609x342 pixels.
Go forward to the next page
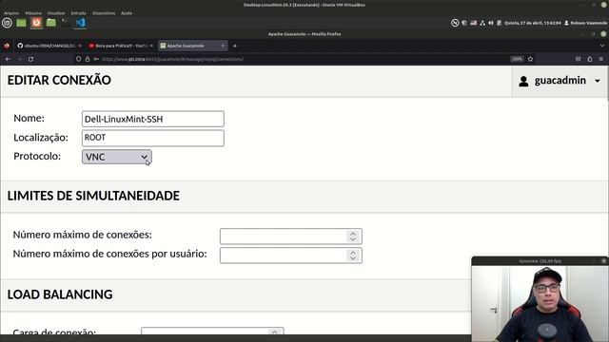(x=19, y=59)
